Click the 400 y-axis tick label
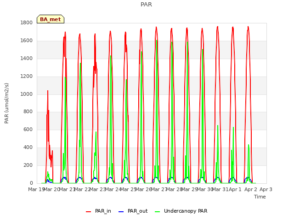This screenshot has width=294, height=220. pyautogui.click(x=28, y=148)
